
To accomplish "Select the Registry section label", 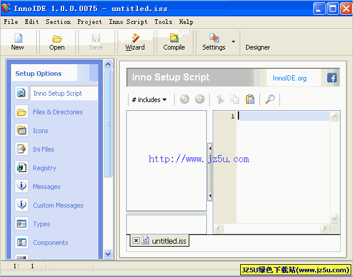I will click(x=44, y=168).
